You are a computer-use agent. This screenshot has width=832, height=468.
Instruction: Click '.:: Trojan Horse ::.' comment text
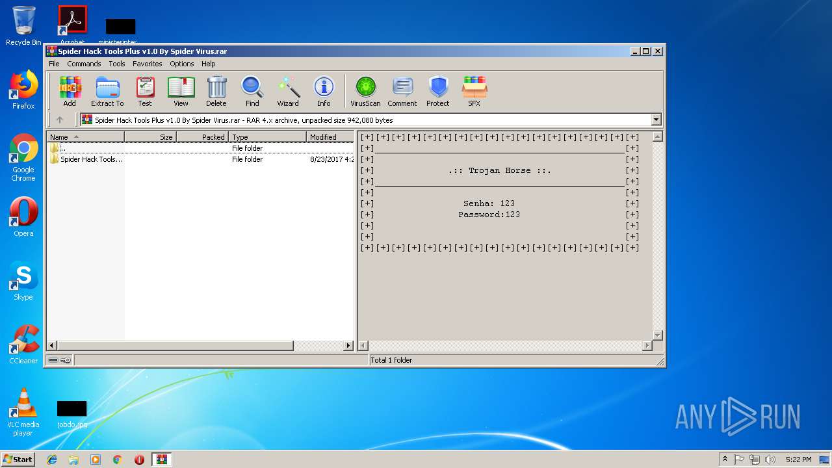[x=499, y=170]
